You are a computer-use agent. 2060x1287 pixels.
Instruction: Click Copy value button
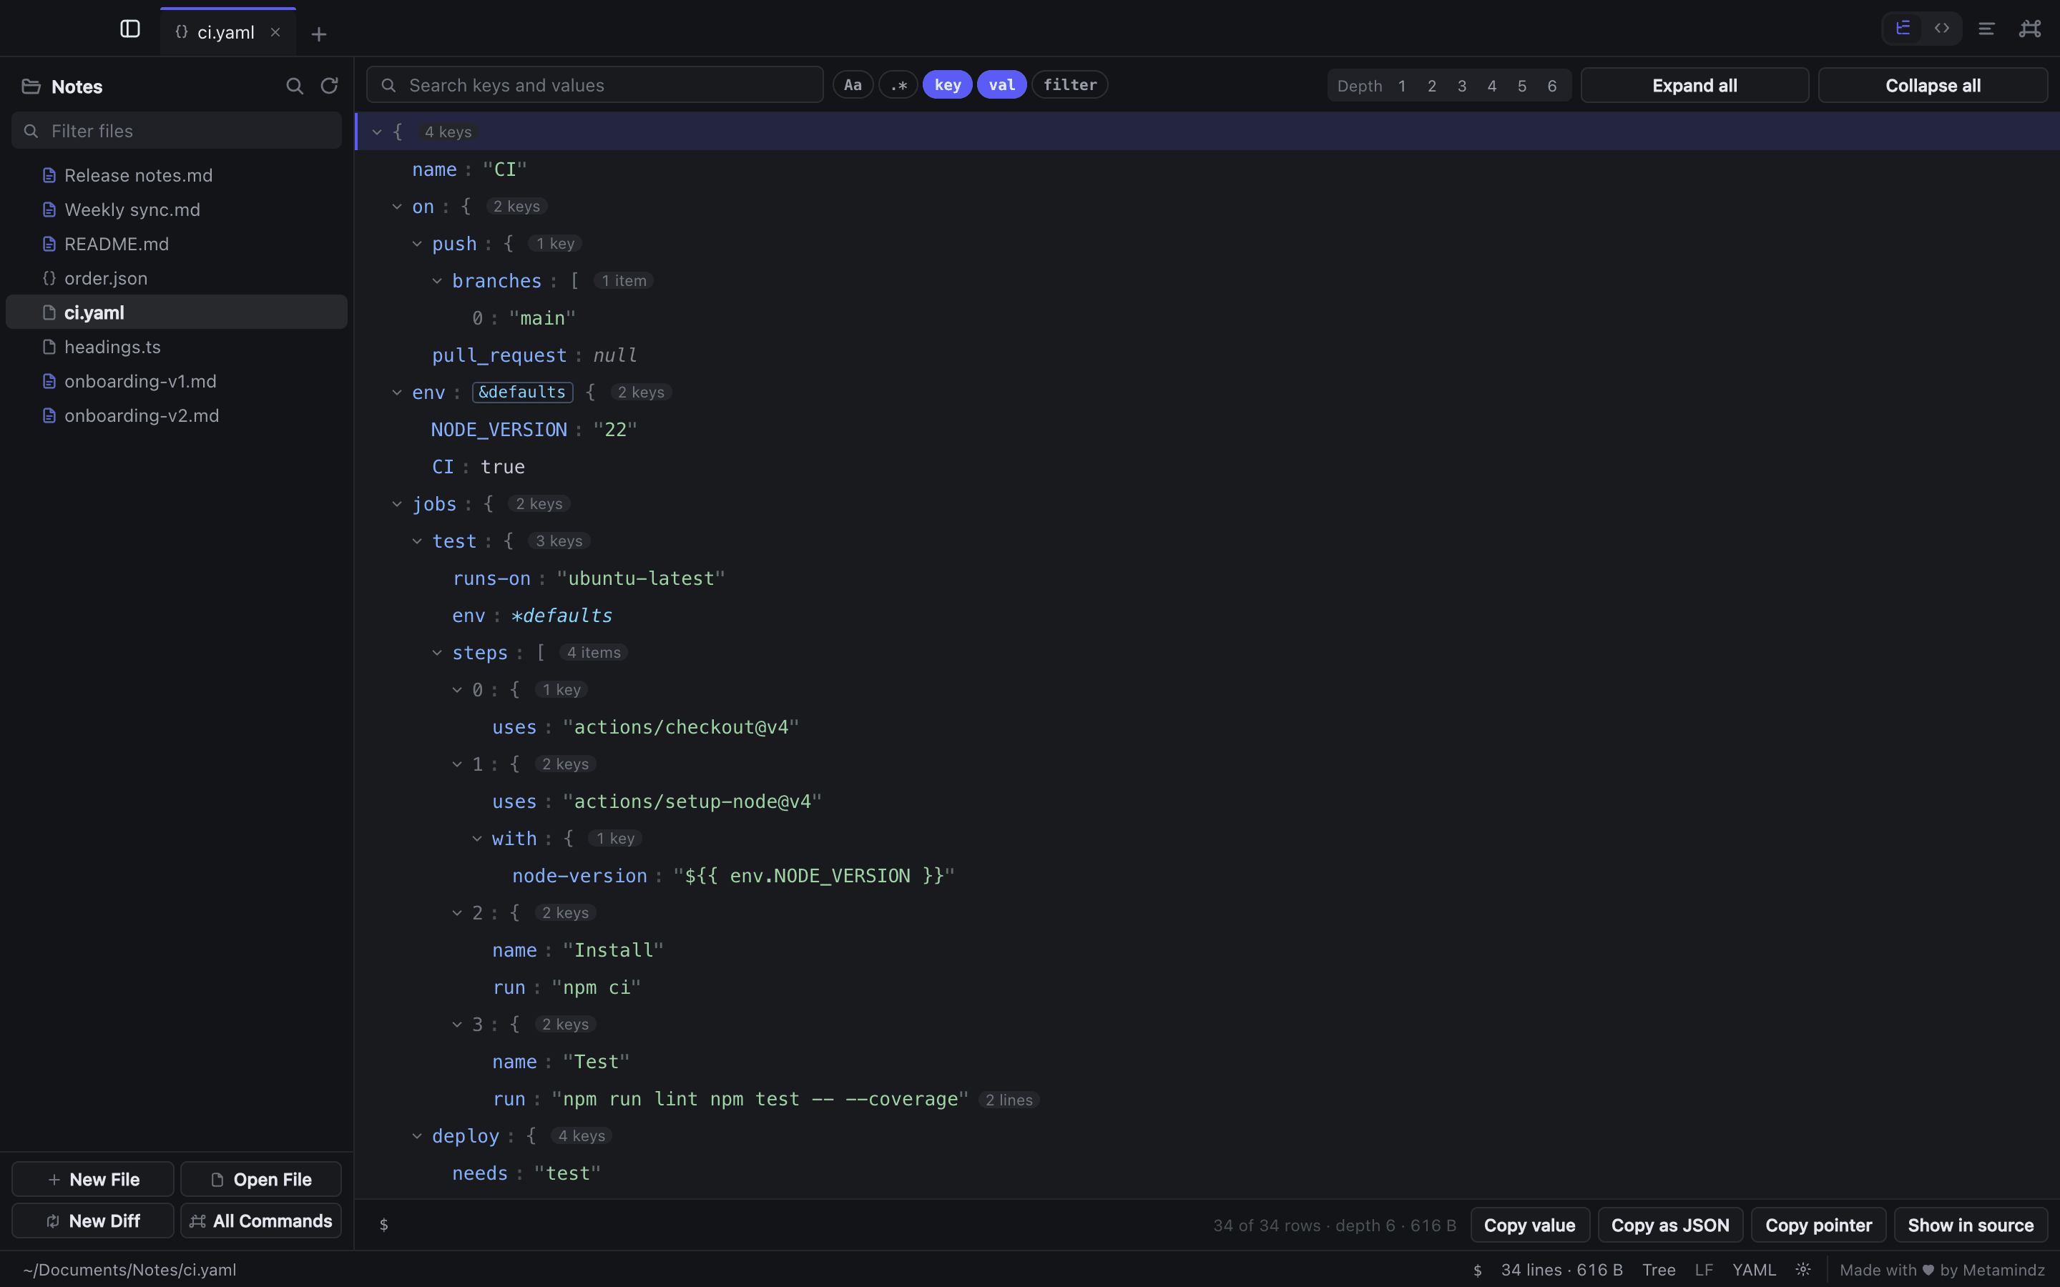click(1530, 1225)
